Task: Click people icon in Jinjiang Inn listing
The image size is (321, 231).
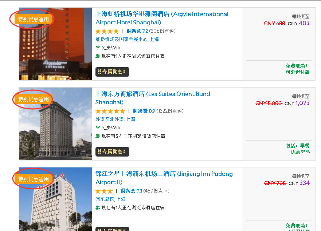Action: coord(98,208)
